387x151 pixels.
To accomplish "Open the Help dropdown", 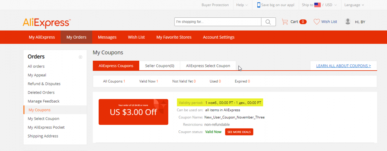I will (x=242, y=5).
